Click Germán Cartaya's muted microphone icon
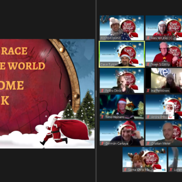The height and width of the screenshot is (182, 182). point(102,143)
